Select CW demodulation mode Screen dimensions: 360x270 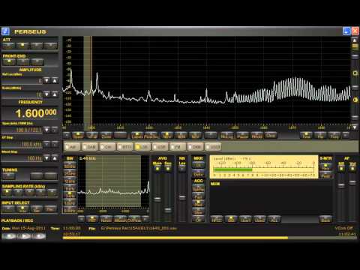(107, 147)
